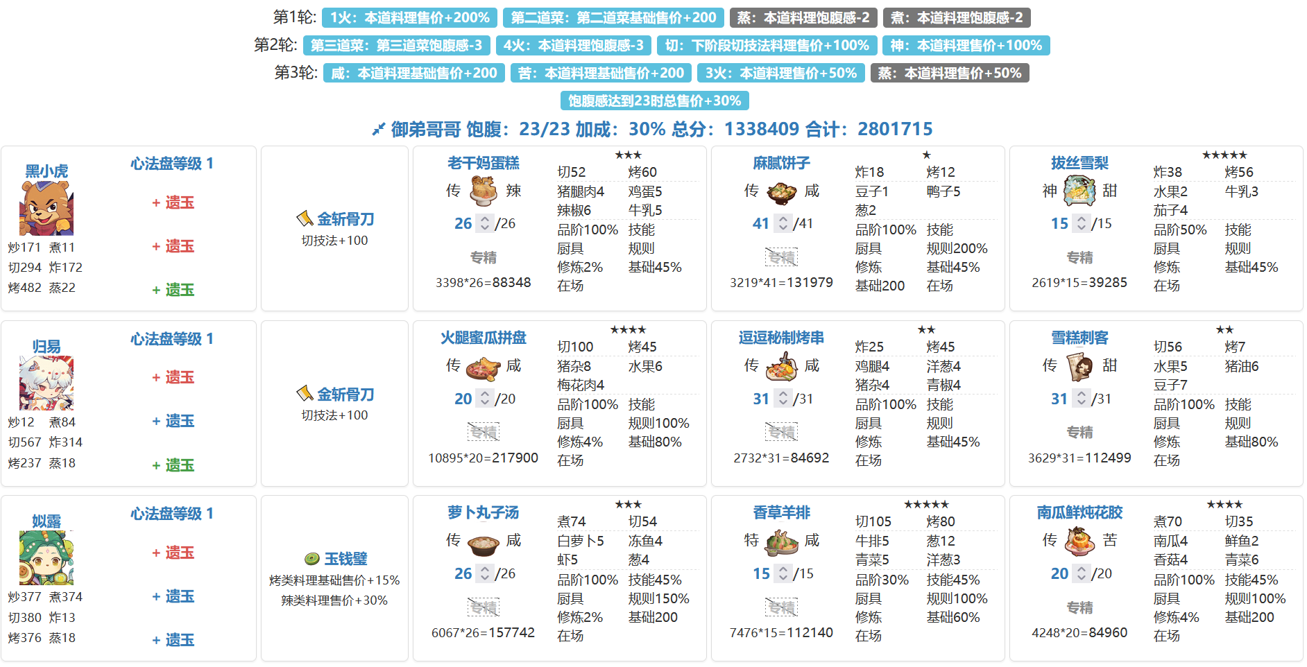The height and width of the screenshot is (667, 1307).
Task: Click quantity stepper arrows for 麻腻饼子
Action: tap(783, 223)
